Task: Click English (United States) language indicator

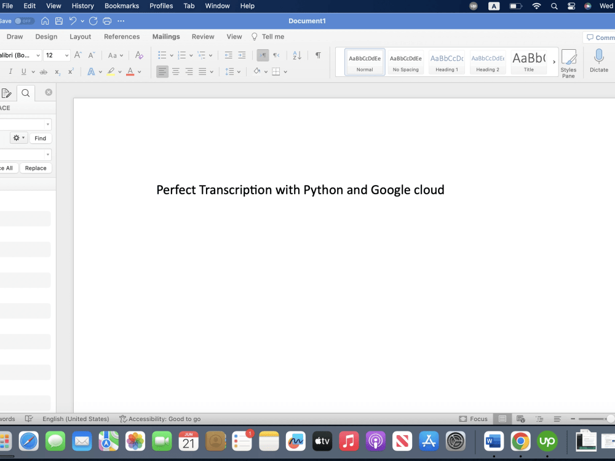Action: [x=76, y=419]
